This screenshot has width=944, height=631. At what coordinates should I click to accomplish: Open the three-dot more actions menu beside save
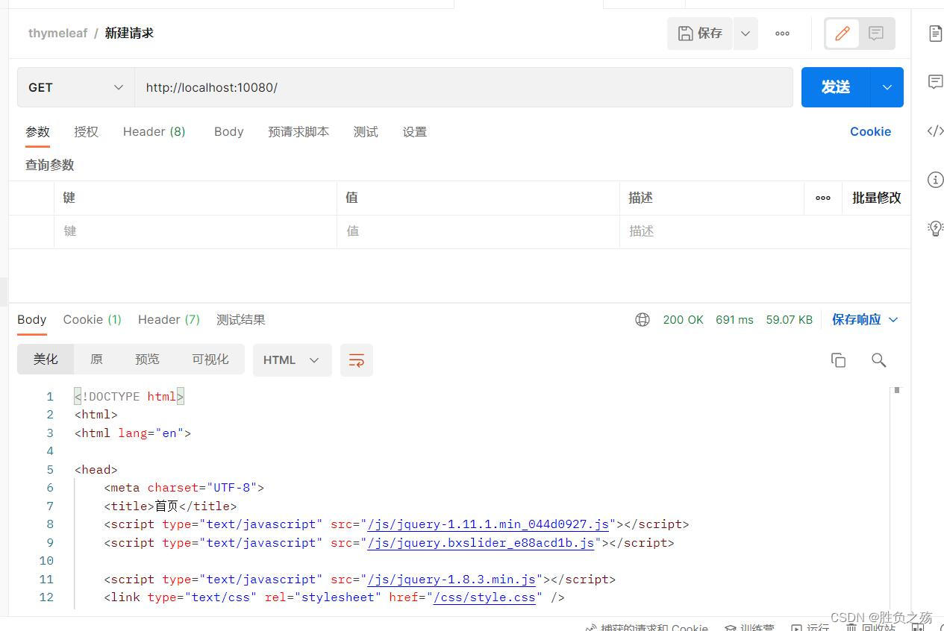(x=782, y=34)
